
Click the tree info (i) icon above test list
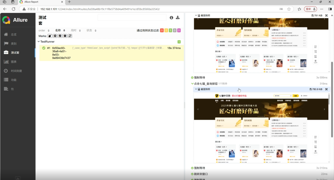[172, 18]
